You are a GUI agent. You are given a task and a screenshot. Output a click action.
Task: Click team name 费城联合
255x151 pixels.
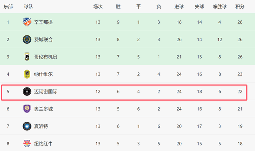(x=43, y=40)
